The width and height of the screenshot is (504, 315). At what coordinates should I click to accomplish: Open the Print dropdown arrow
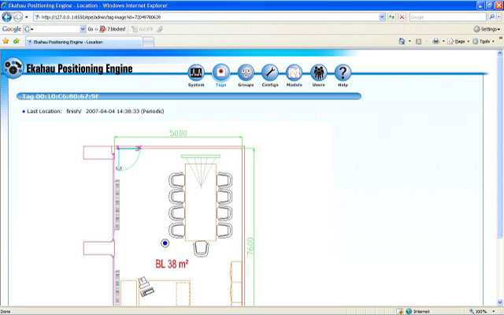[443, 41]
